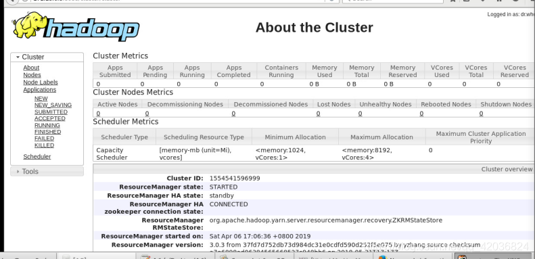Open the Shutdown Nodes count link

click(x=481, y=114)
